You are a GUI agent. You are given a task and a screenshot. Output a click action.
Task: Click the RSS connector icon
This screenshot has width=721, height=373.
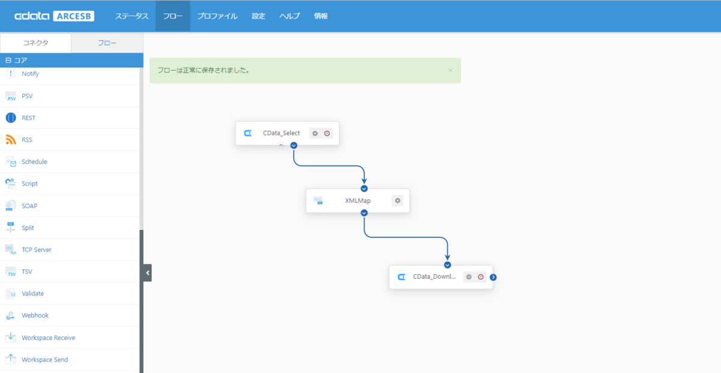11,140
